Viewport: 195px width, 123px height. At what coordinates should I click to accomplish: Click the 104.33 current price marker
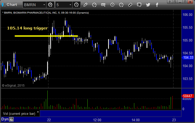(x=188, y=57)
